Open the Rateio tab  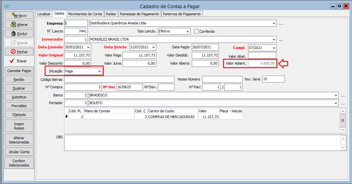coord(111,14)
